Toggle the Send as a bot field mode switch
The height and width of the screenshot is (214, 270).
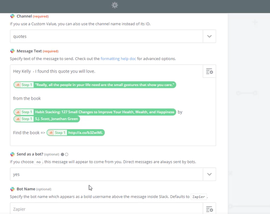pyautogui.click(x=64, y=154)
